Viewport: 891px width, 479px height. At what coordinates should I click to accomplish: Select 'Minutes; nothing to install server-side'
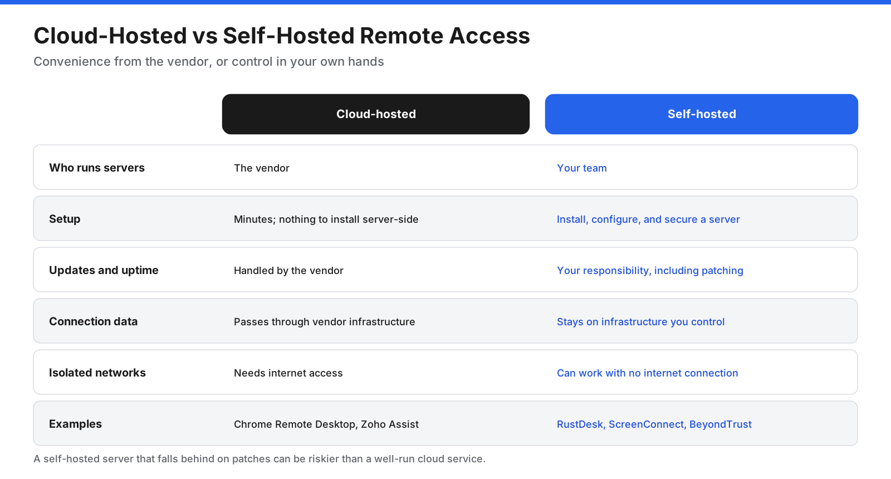tap(326, 219)
